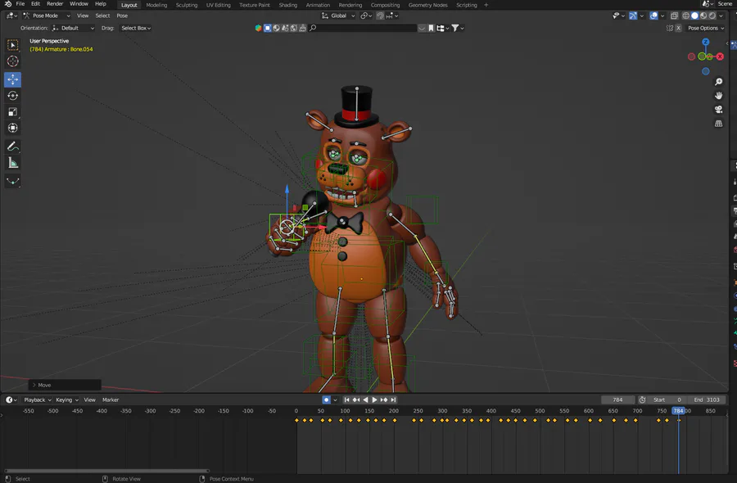Choose the Annotate pencil tool
Viewport: 737px width, 483px height.
coord(12,147)
